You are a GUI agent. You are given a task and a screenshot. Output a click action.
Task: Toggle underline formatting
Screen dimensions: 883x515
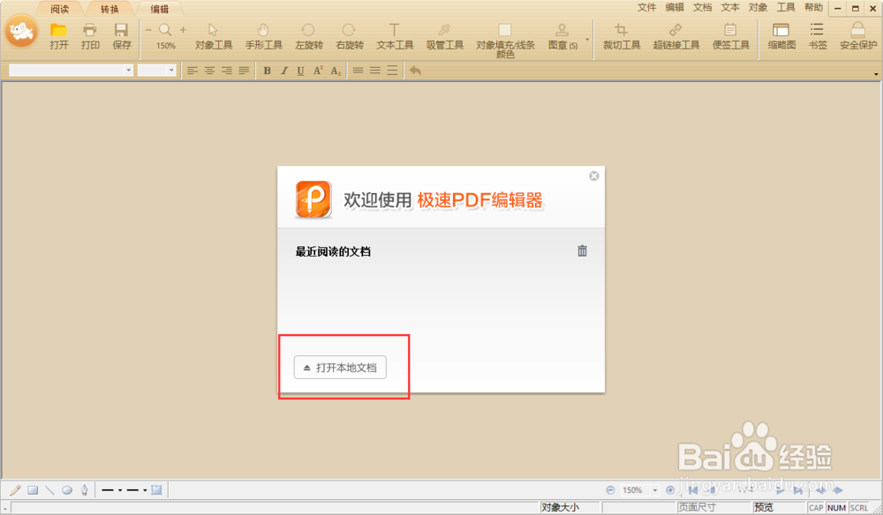(x=301, y=71)
